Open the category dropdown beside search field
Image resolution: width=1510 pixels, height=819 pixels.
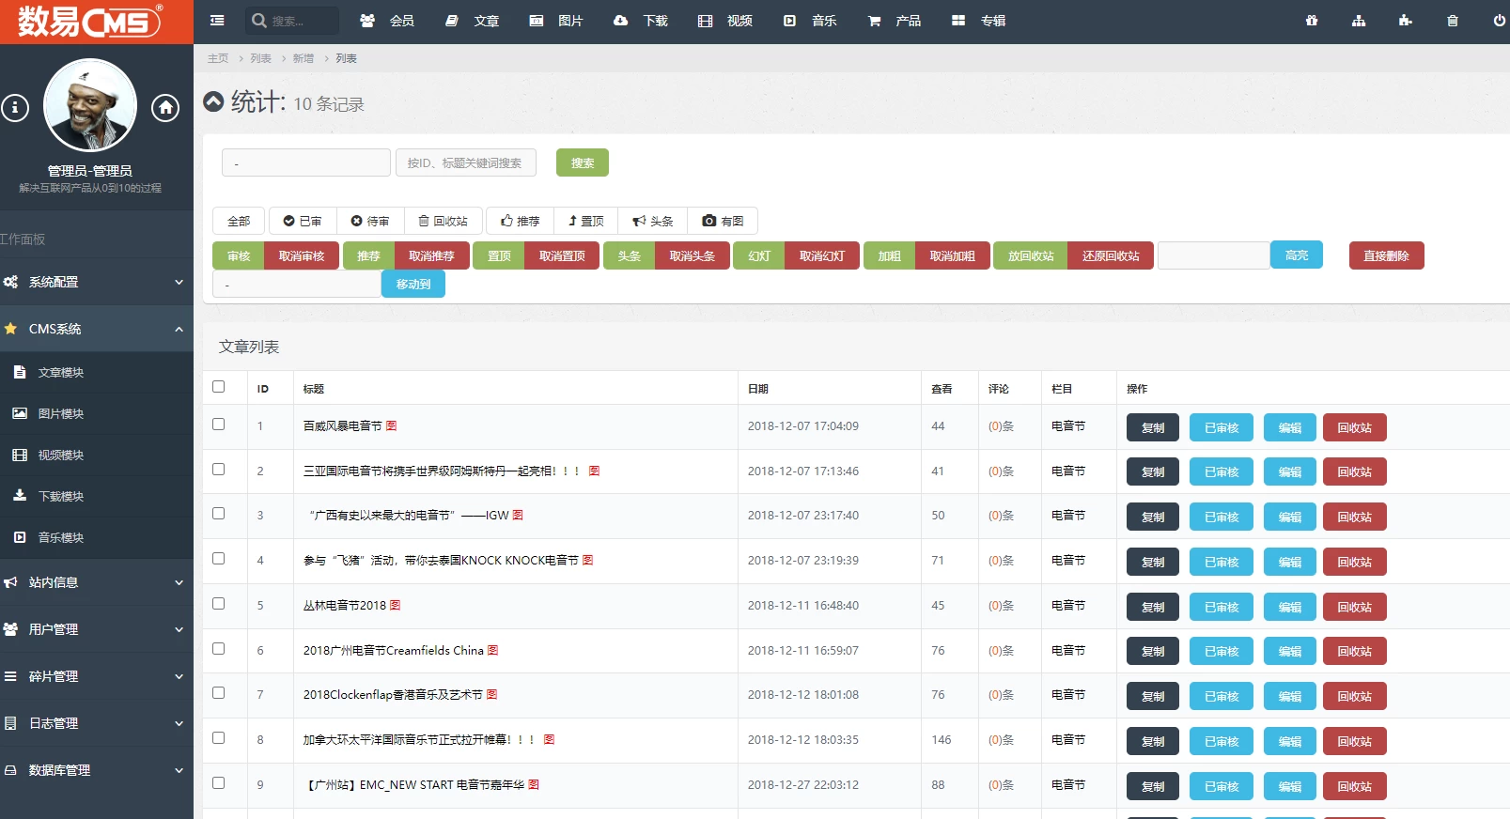pyautogui.click(x=305, y=162)
